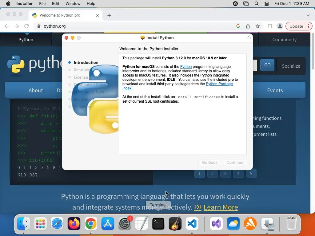Close the Welcome to Python.org tab
The height and width of the screenshot is (236, 315).
point(98,15)
